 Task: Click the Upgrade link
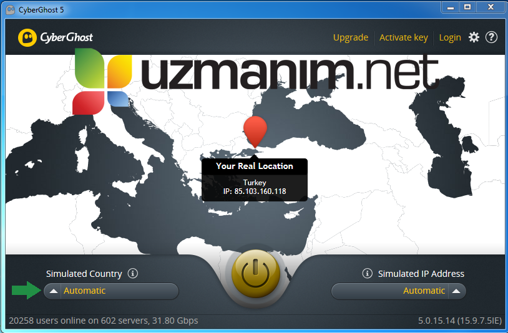[x=351, y=37]
